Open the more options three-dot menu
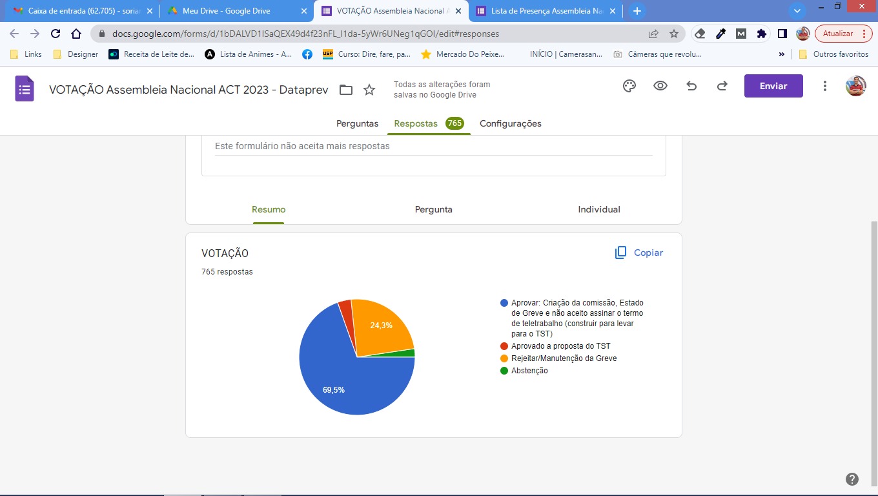Image resolution: width=878 pixels, height=496 pixels. pyautogui.click(x=824, y=86)
